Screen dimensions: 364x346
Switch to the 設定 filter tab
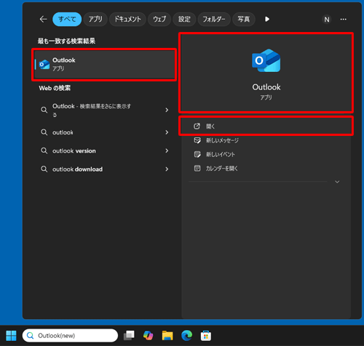(184, 19)
